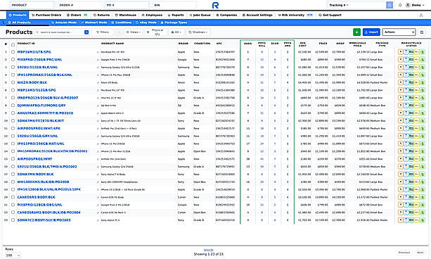The width and height of the screenshot is (431, 259).
Task: Click the Filters button
Action: (x=103, y=32)
